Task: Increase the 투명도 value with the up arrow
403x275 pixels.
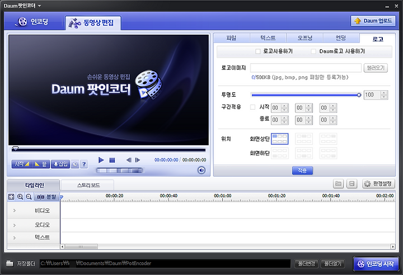Action: [384, 93]
